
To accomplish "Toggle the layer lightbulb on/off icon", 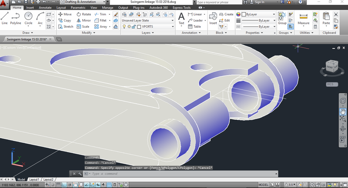I will [x=124, y=26].
